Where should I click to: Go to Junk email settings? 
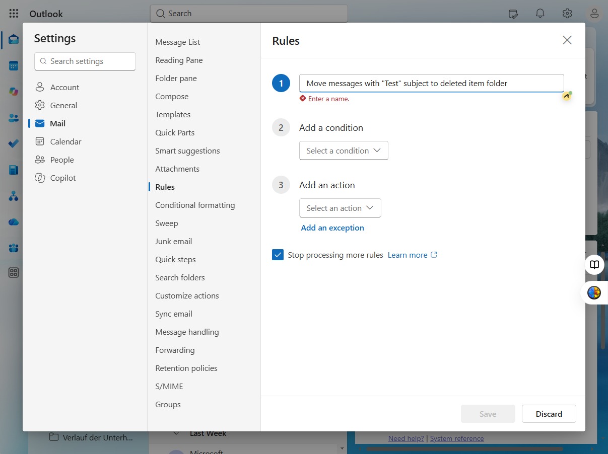click(174, 242)
